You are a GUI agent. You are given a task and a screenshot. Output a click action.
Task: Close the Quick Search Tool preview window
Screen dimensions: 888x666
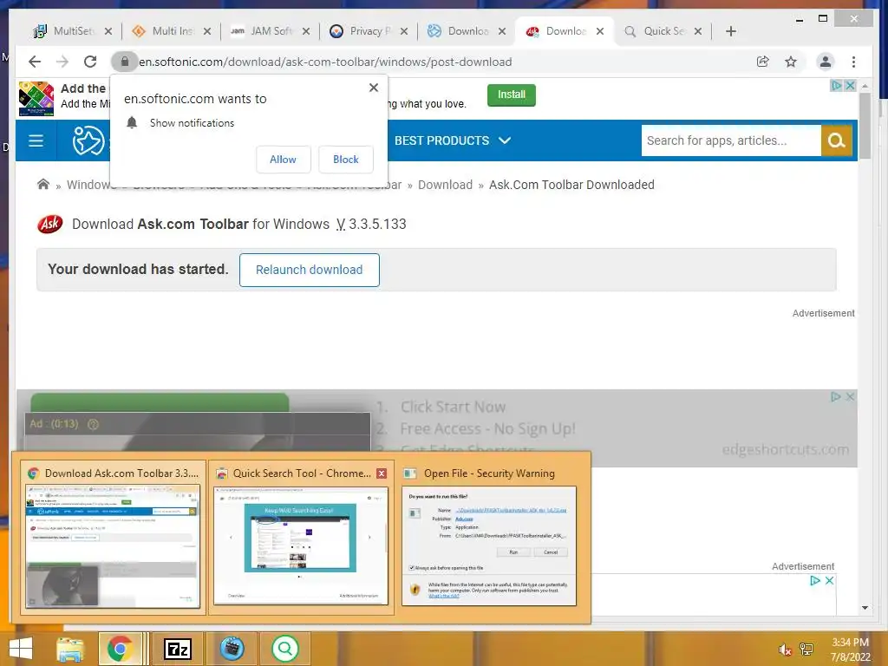(x=382, y=473)
